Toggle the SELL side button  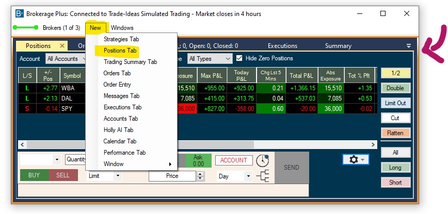[63, 175]
